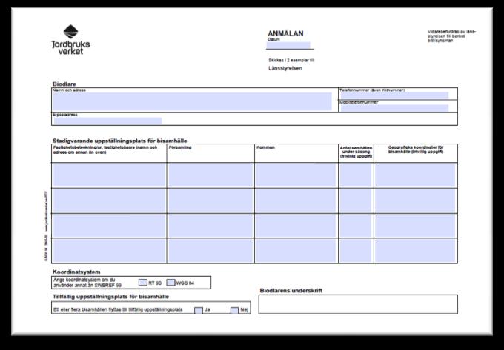Tick the Nej checkbox for tillfällig uppställningsplats

tap(235, 310)
